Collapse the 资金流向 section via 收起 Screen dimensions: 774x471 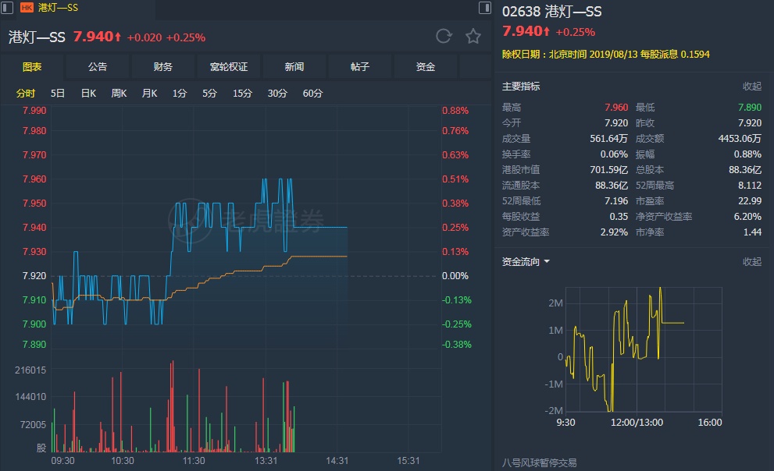point(751,262)
